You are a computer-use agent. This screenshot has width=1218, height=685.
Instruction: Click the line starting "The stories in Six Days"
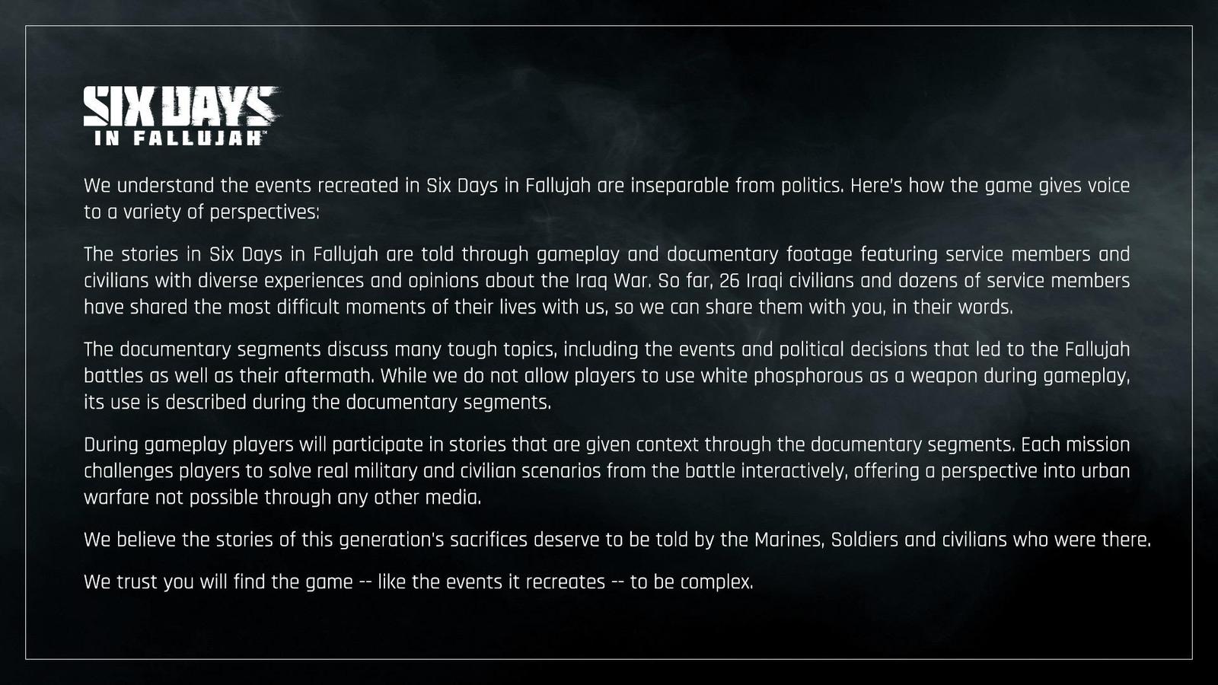tap(606, 254)
